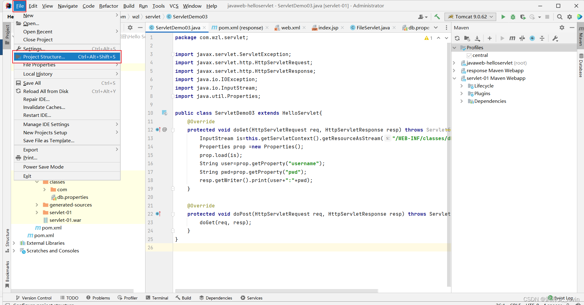
Task: Open the Services tool window
Action: coord(251,298)
